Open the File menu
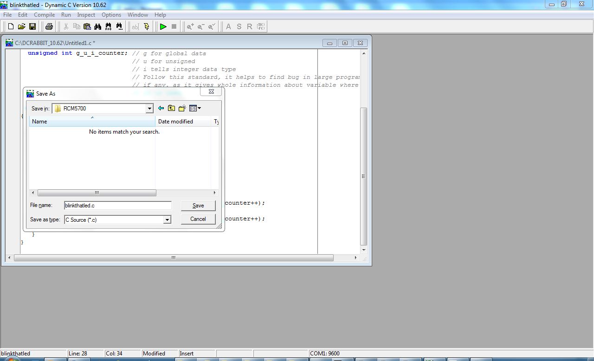This screenshot has height=361, width=594. point(7,15)
